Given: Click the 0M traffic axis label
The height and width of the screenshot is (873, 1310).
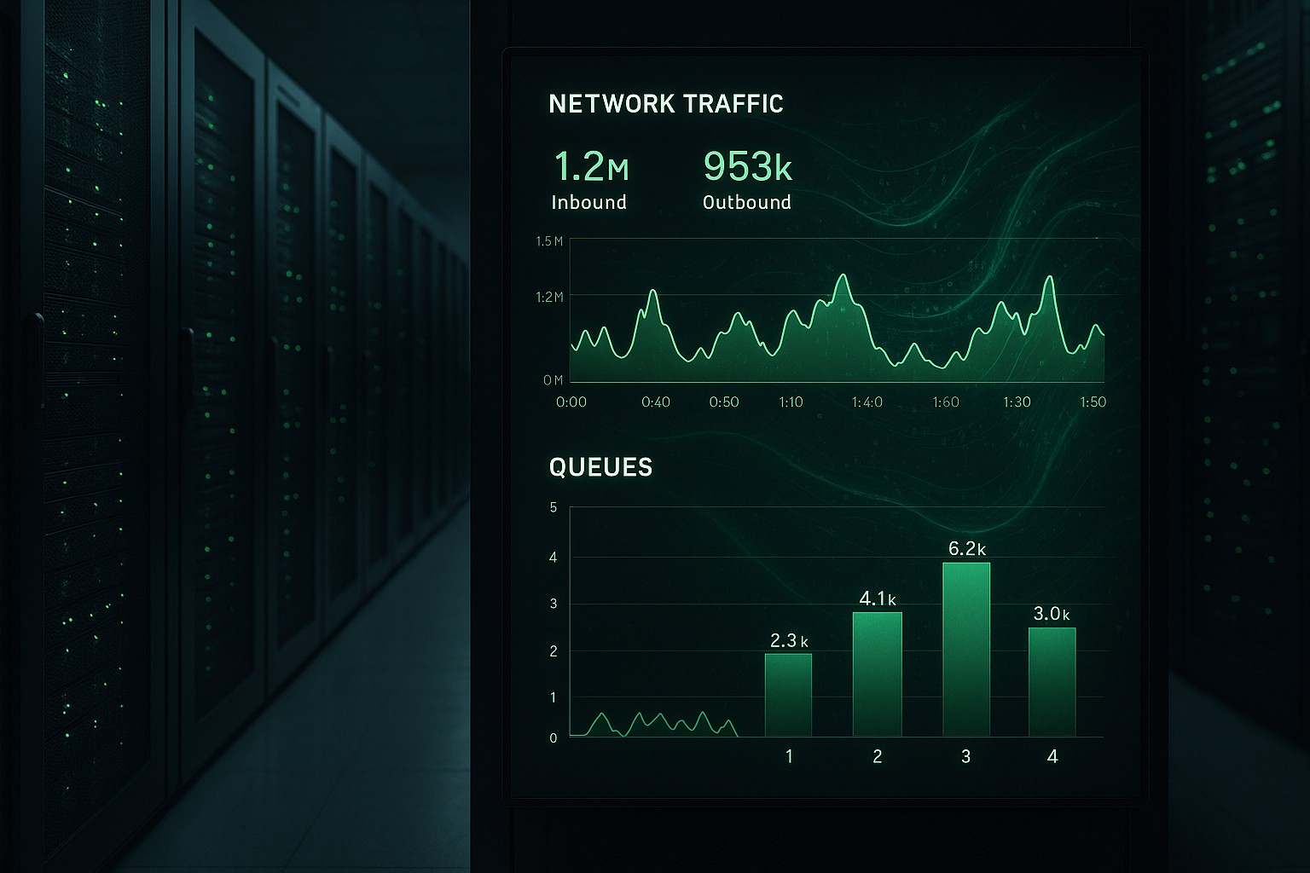Looking at the screenshot, I should point(553,380).
